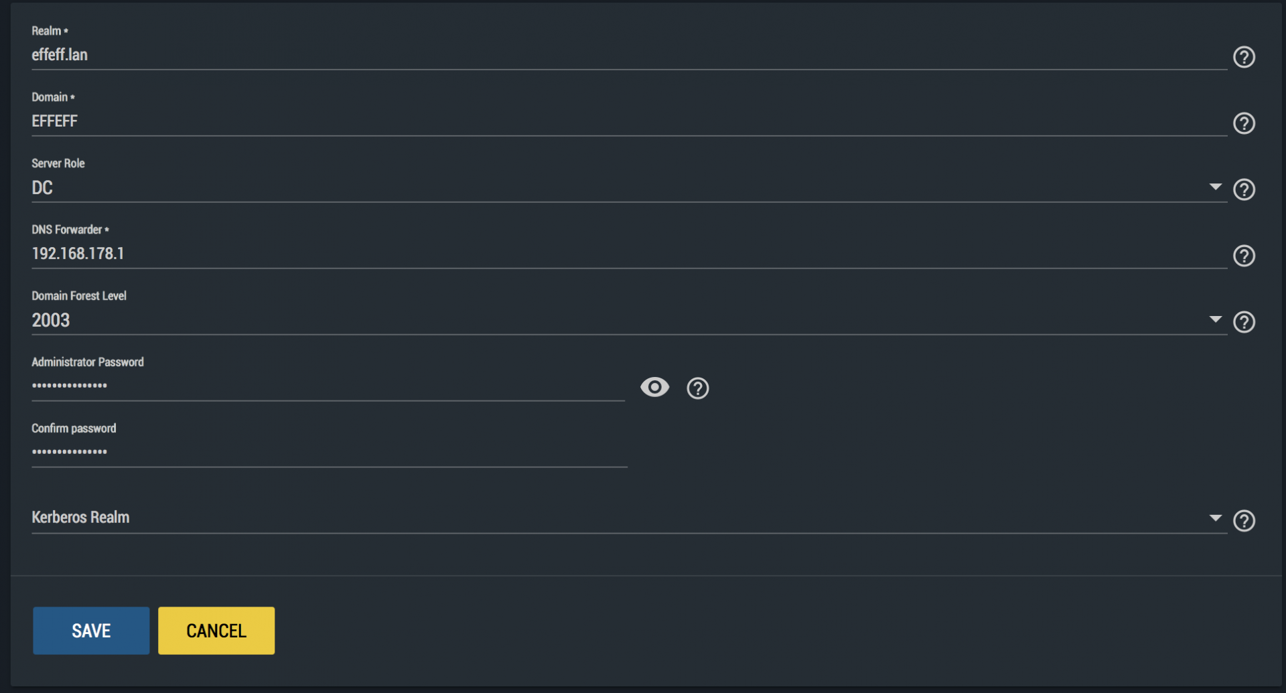Click the 2003 forest level value

[51, 321]
